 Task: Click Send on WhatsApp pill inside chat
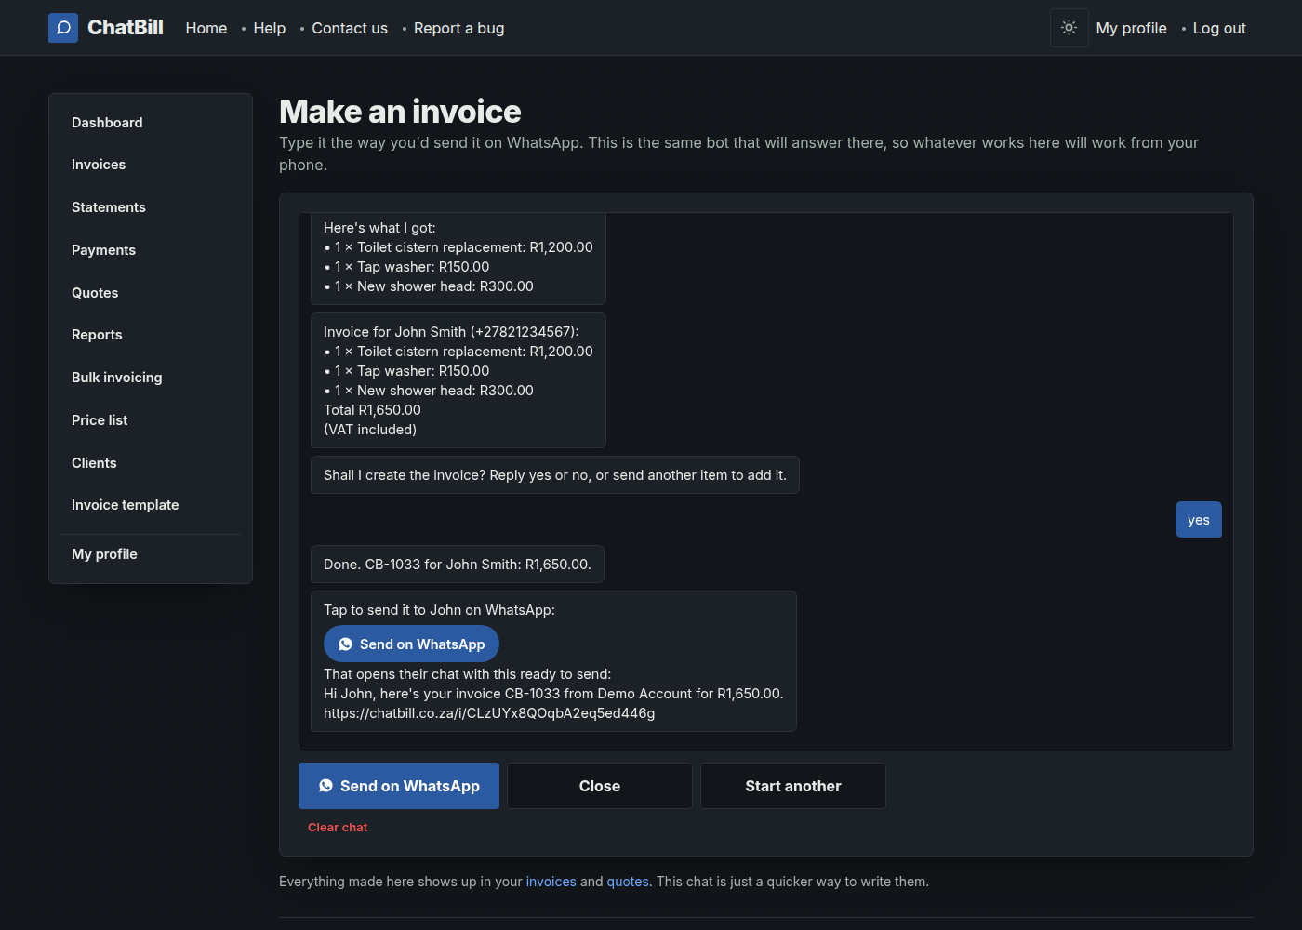(x=411, y=644)
